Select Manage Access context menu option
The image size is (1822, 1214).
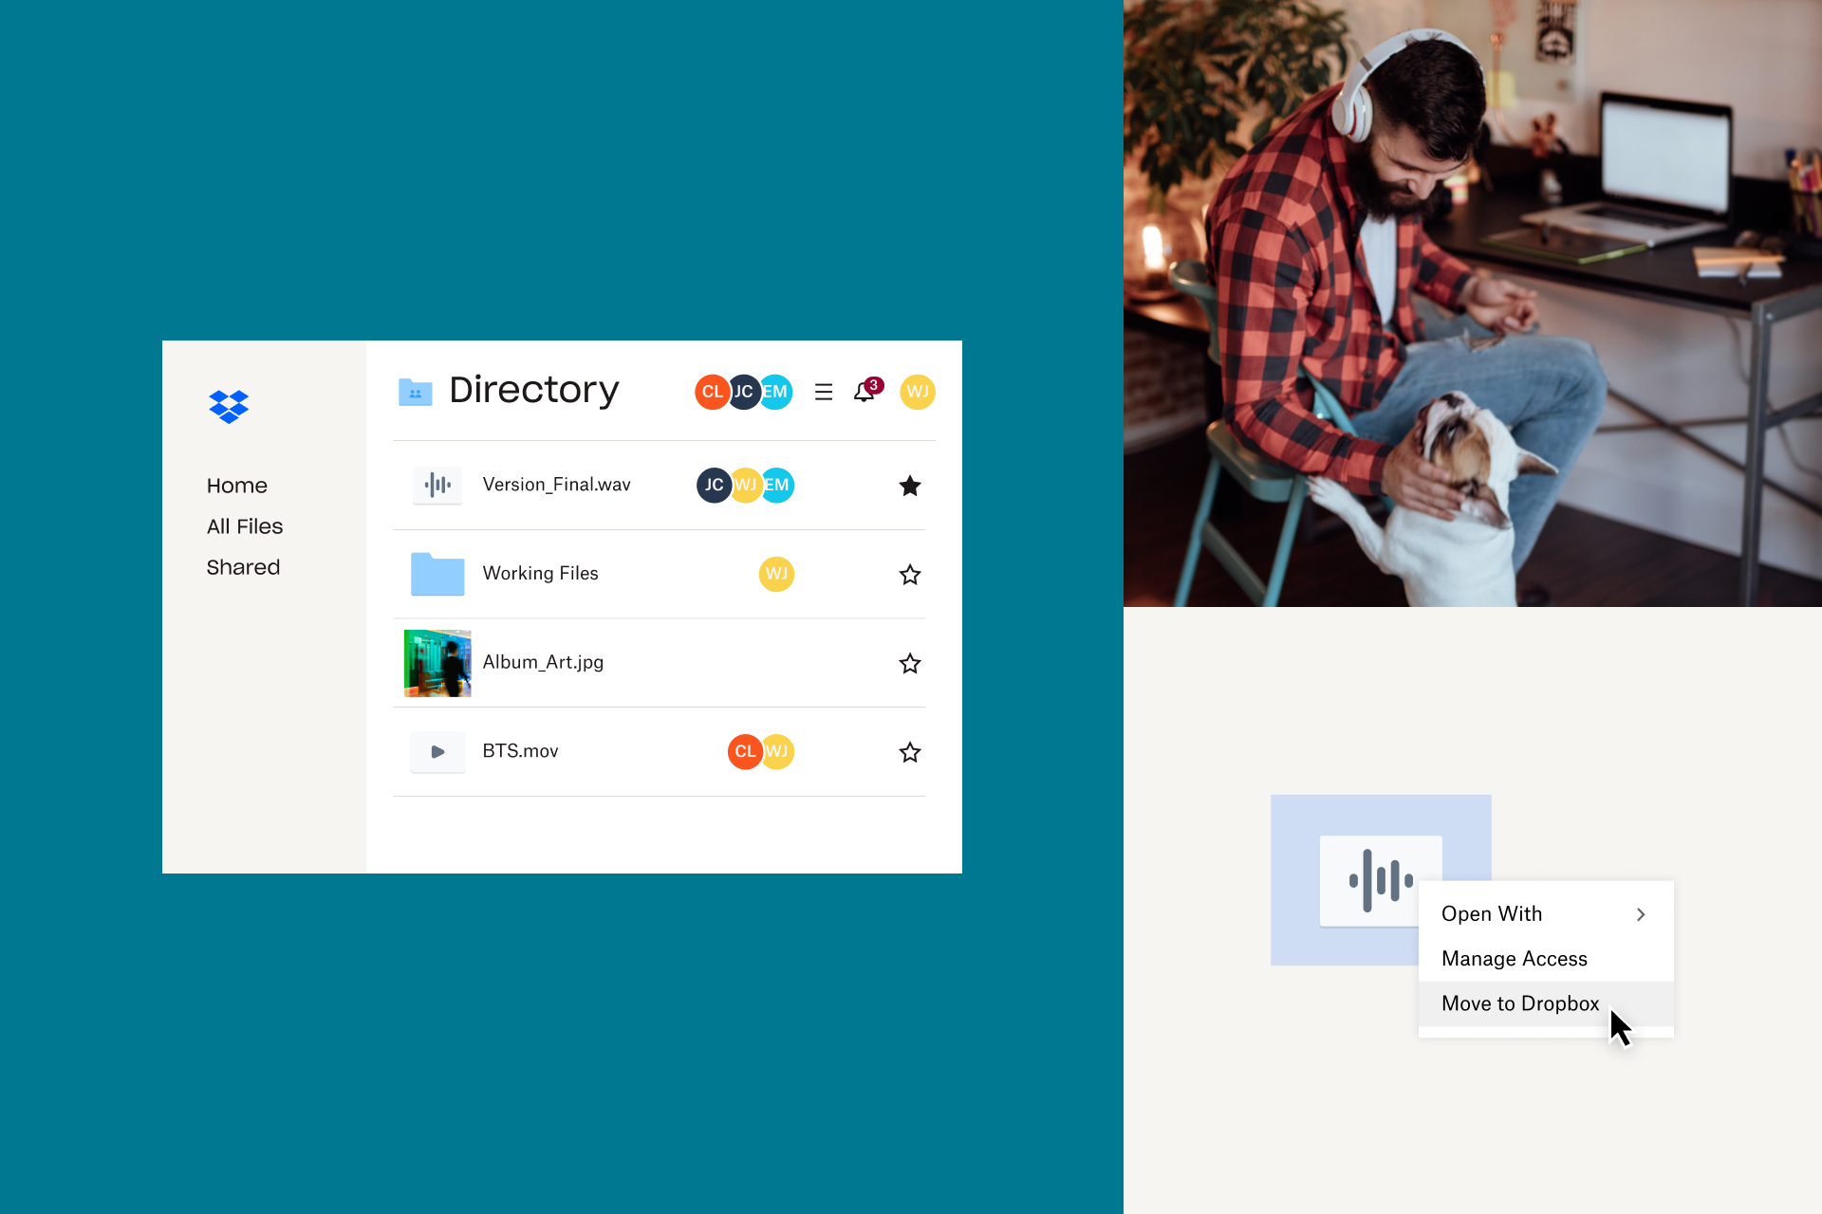coord(1515,957)
